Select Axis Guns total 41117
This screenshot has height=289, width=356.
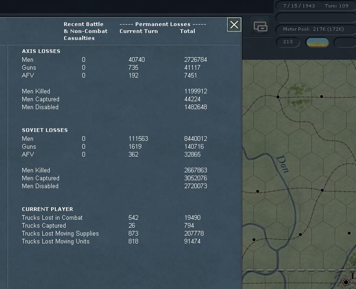(x=192, y=68)
